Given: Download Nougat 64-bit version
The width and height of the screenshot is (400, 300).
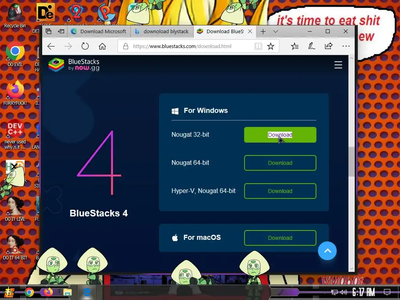Looking at the screenshot, I should click(280, 163).
